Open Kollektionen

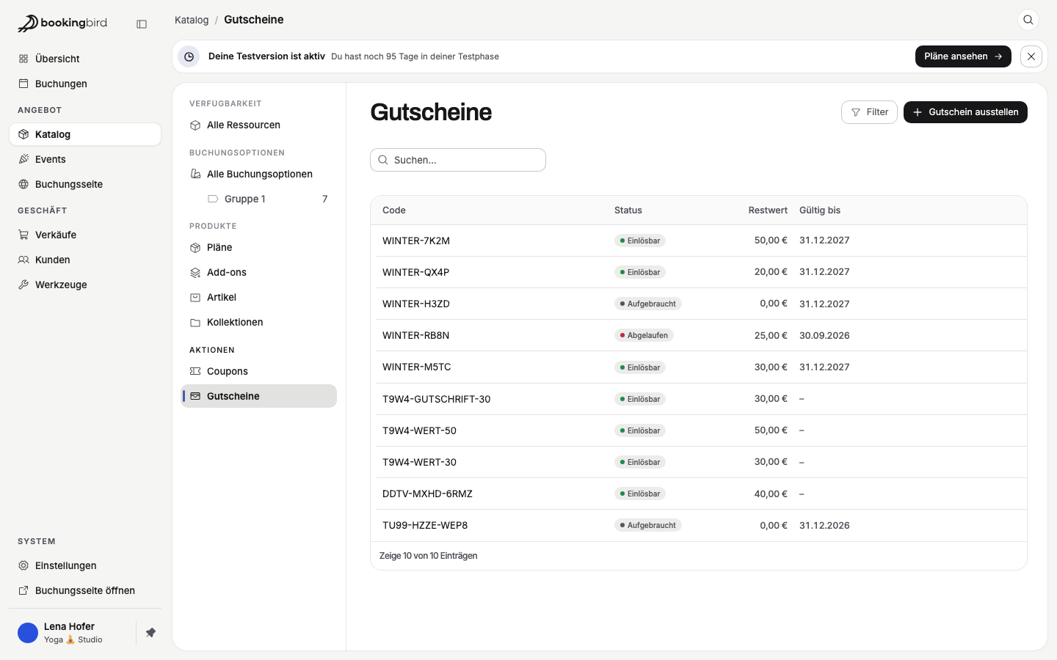[x=259, y=322]
